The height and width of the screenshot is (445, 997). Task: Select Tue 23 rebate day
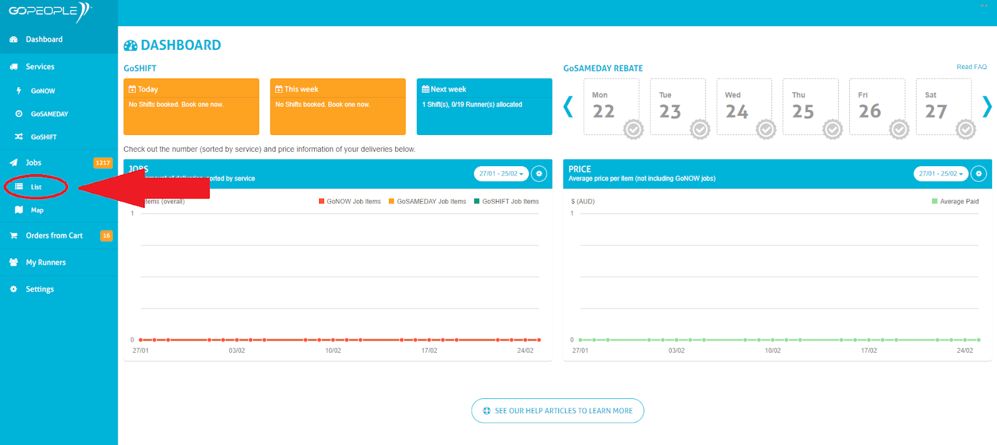point(678,106)
